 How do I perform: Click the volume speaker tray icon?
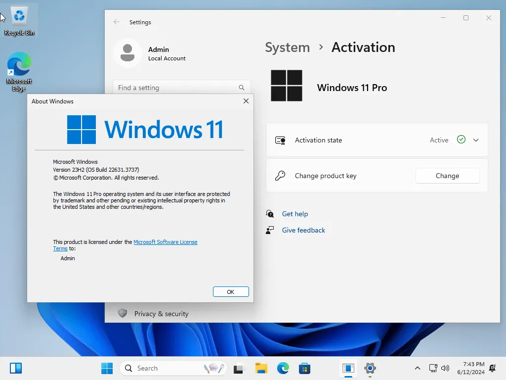coord(445,368)
